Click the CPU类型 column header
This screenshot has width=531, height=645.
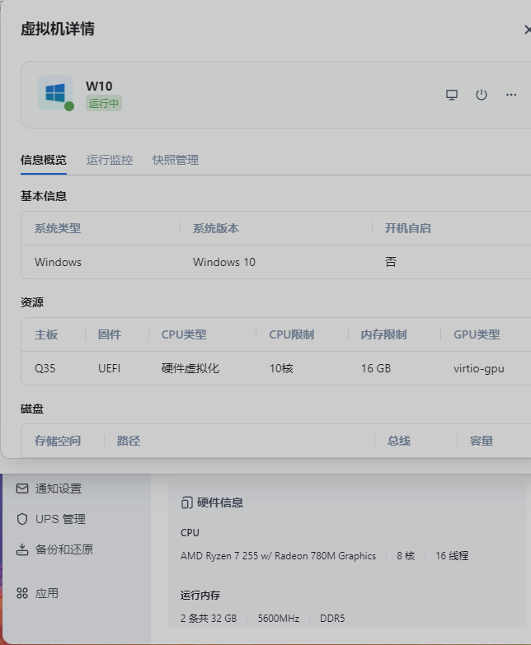click(x=184, y=334)
